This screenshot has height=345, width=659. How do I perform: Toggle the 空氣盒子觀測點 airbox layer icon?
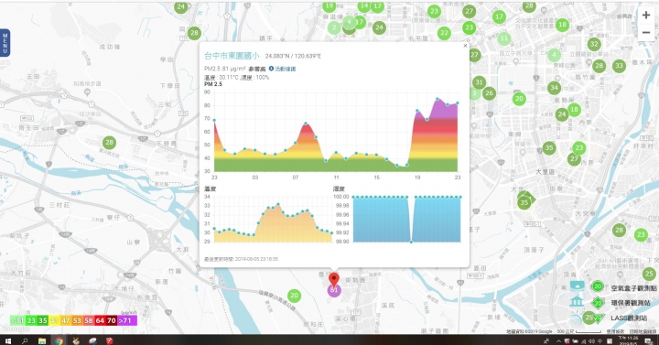tap(578, 286)
